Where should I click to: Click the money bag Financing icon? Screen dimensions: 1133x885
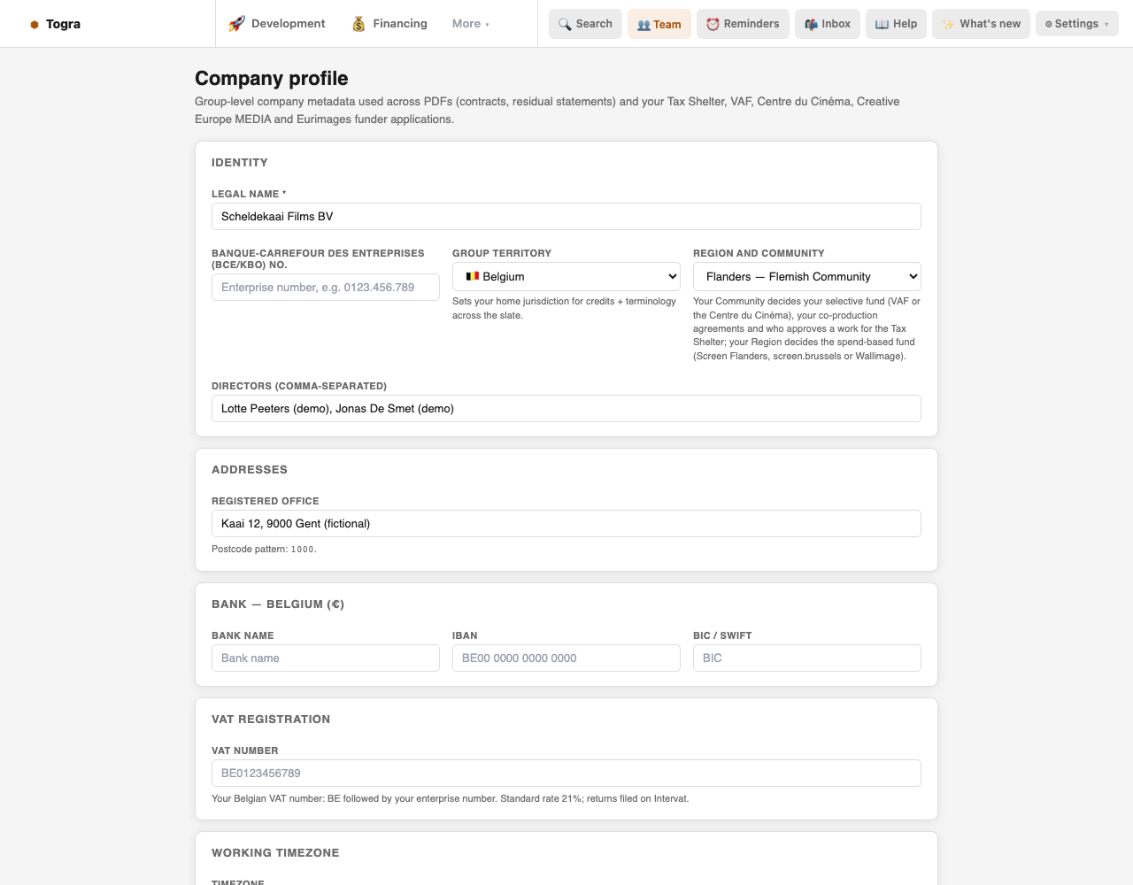tap(358, 24)
